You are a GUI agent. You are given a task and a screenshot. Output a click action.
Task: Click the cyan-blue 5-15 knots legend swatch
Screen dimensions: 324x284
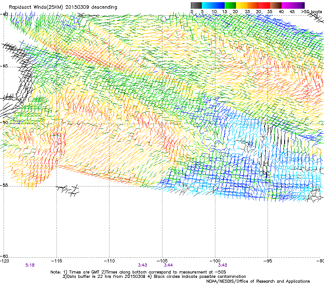pyautogui.click(x=213, y=5)
